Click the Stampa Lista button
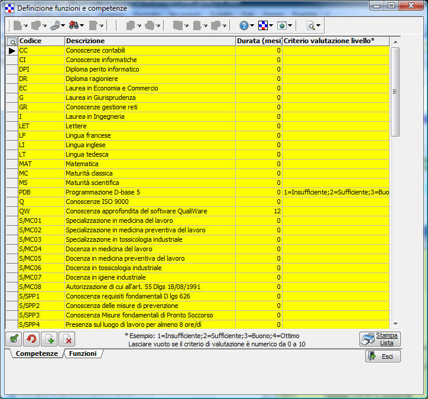Image resolution: width=428 pixels, height=399 pixels. coord(380,339)
